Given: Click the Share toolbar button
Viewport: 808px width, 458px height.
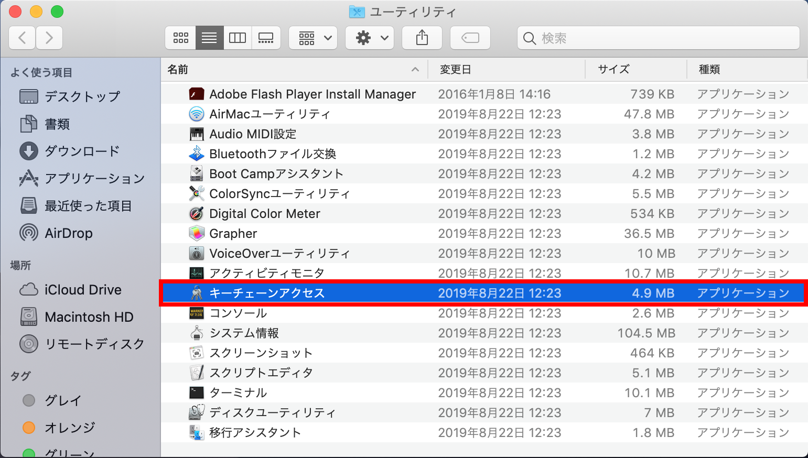Looking at the screenshot, I should [x=422, y=38].
